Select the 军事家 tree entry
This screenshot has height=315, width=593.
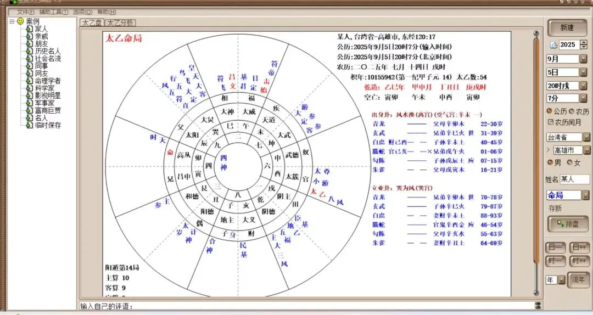pos(44,103)
